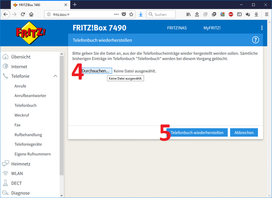Click the browser reload icon
Screen dimensions: 272x198
[x=23, y=15]
